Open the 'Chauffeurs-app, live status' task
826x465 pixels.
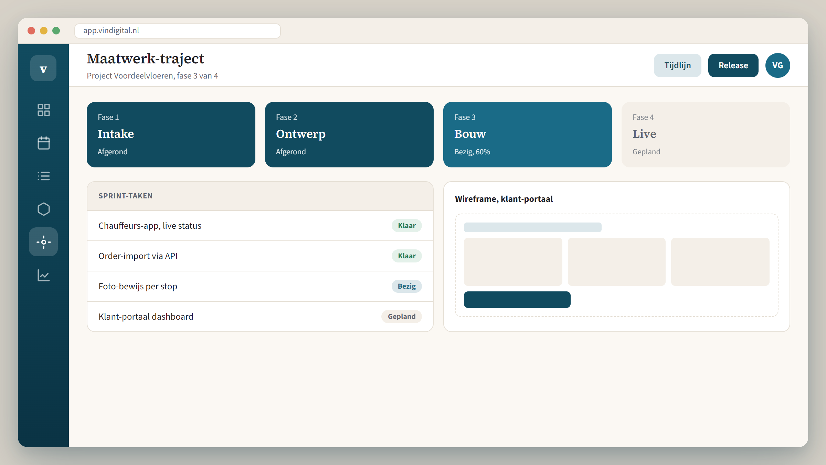(260, 226)
